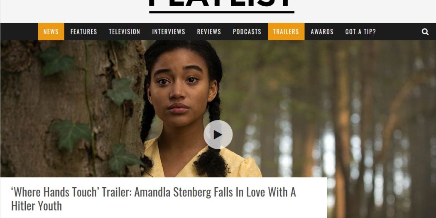436x218 pixels.
Task: Navigate to the Reviews page
Action: [209, 32]
